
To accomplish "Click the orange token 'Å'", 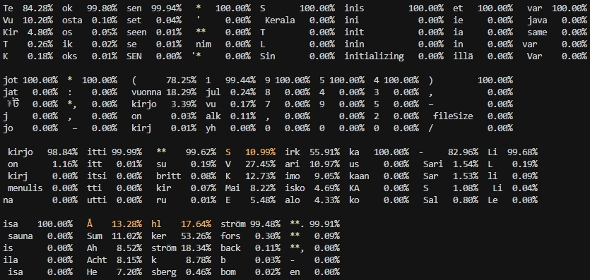I will (x=90, y=224).
